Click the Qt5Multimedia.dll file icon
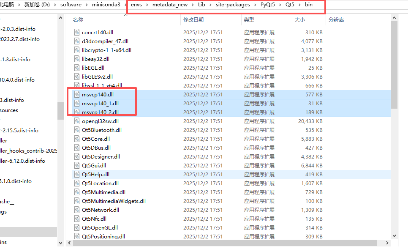Screen dimensions: 408x249 pyautogui.click(x=77, y=192)
